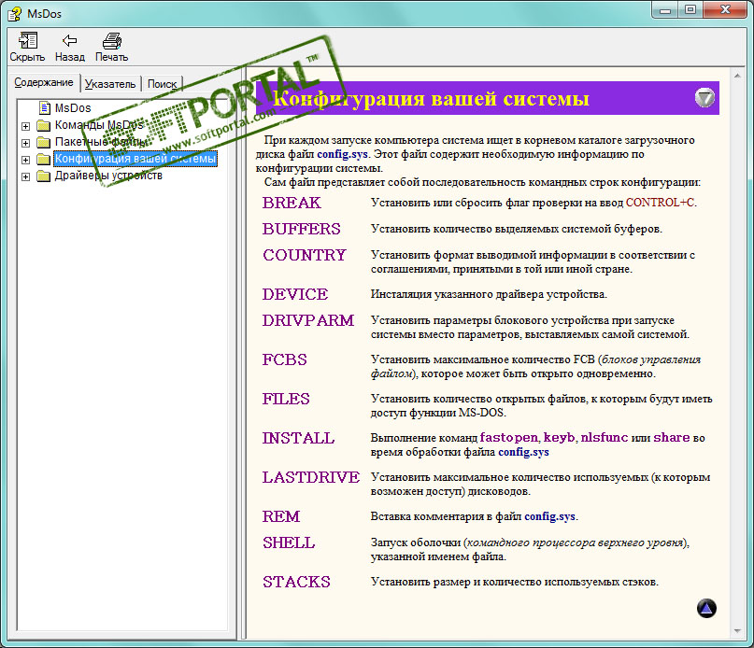Select Команды MsDos in the tree
Image resolution: width=754 pixels, height=648 pixels.
99,125
